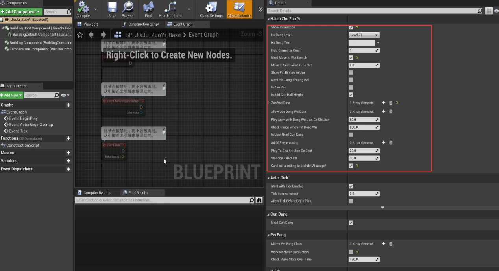Click the bookmark star icon in graph

[80, 35]
